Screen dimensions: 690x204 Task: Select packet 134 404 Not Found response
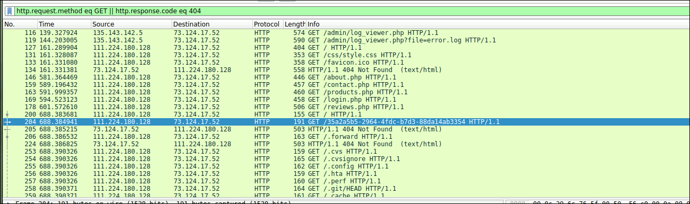pos(346,70)
